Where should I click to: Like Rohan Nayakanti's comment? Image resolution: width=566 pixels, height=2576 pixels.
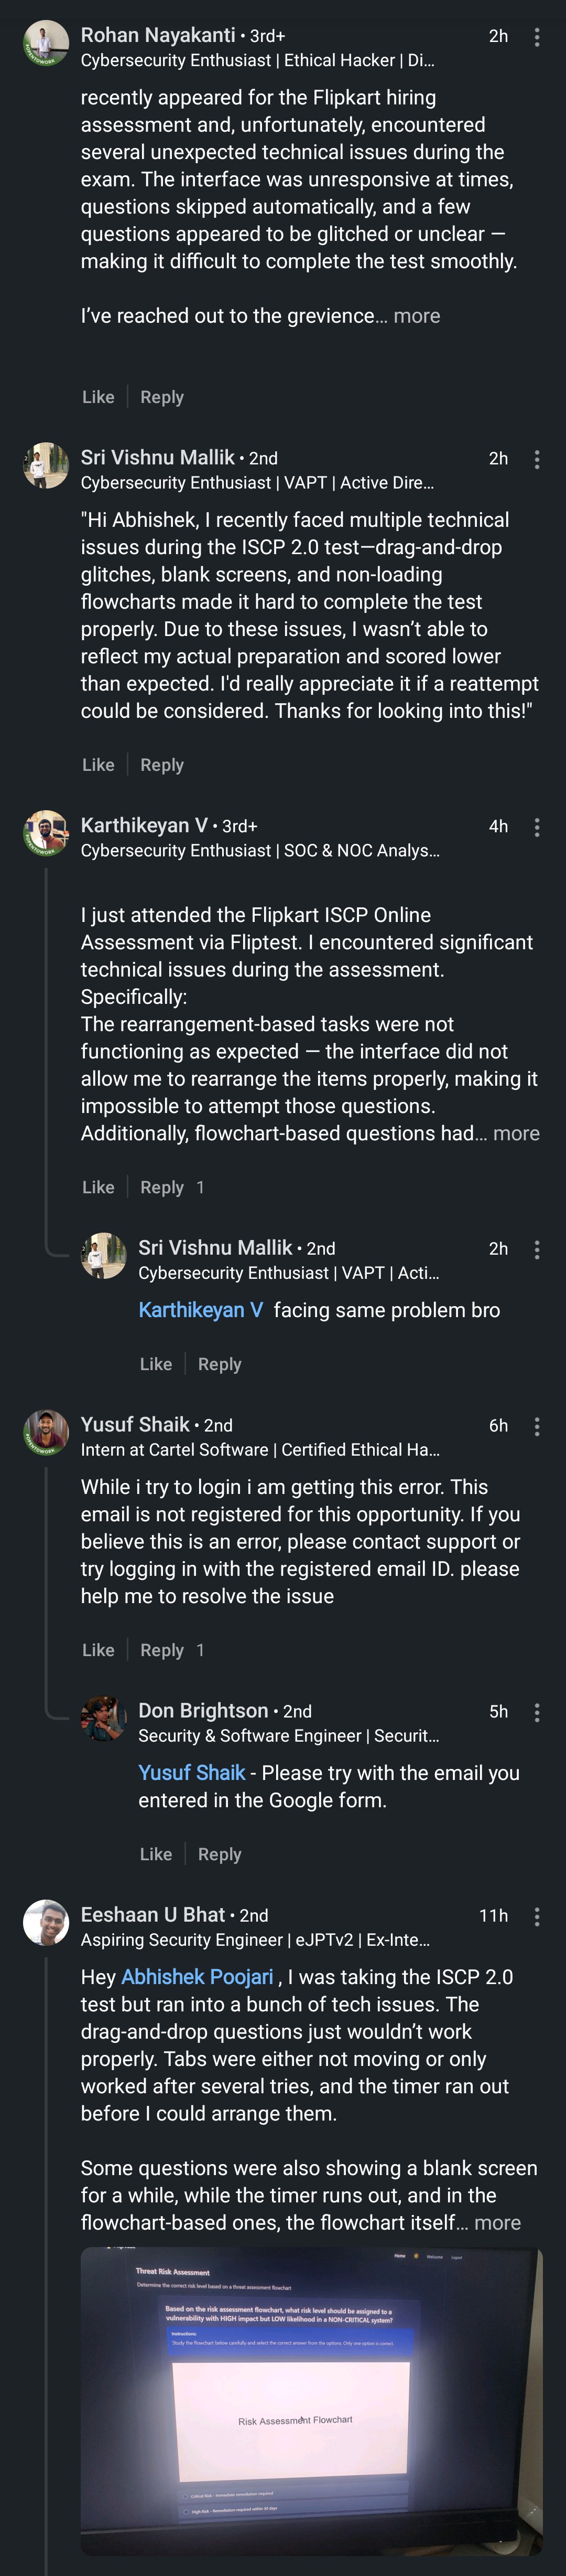click(98, 397)
